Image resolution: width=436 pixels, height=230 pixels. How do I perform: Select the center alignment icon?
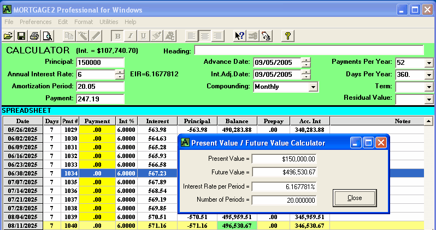(x=205, y=36)
